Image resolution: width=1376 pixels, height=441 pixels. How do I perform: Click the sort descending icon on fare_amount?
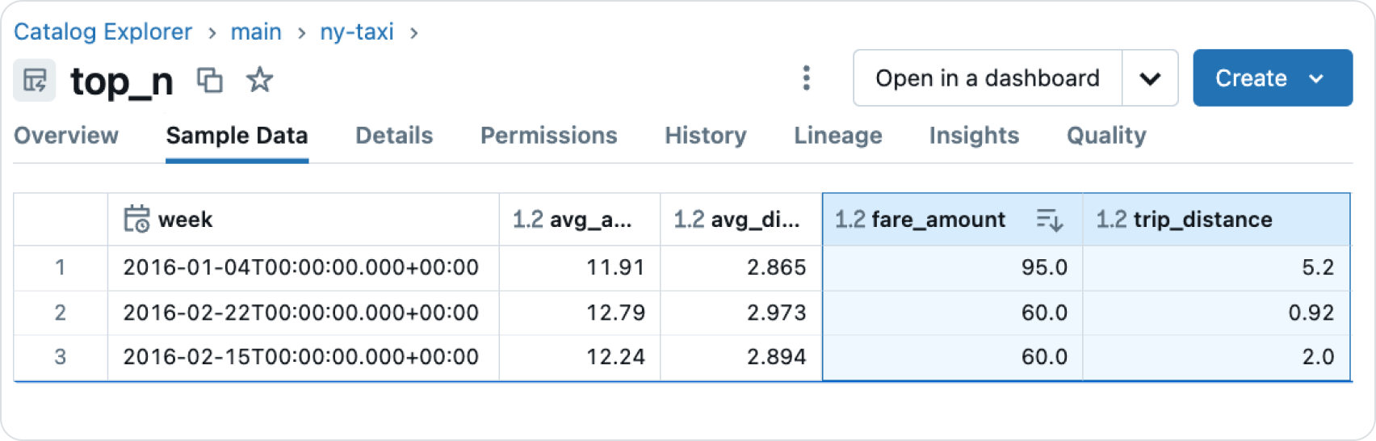(x=1049, y=220)
